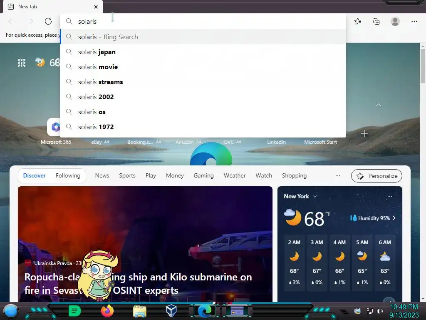
Task: Choose the 'solaris os' suggestion
Action: click(x=203, y=112)
